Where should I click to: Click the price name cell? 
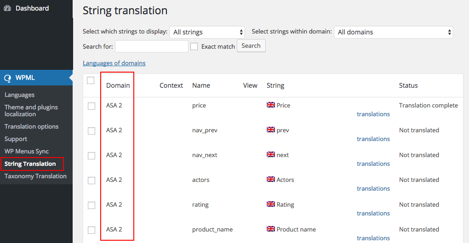199,106
